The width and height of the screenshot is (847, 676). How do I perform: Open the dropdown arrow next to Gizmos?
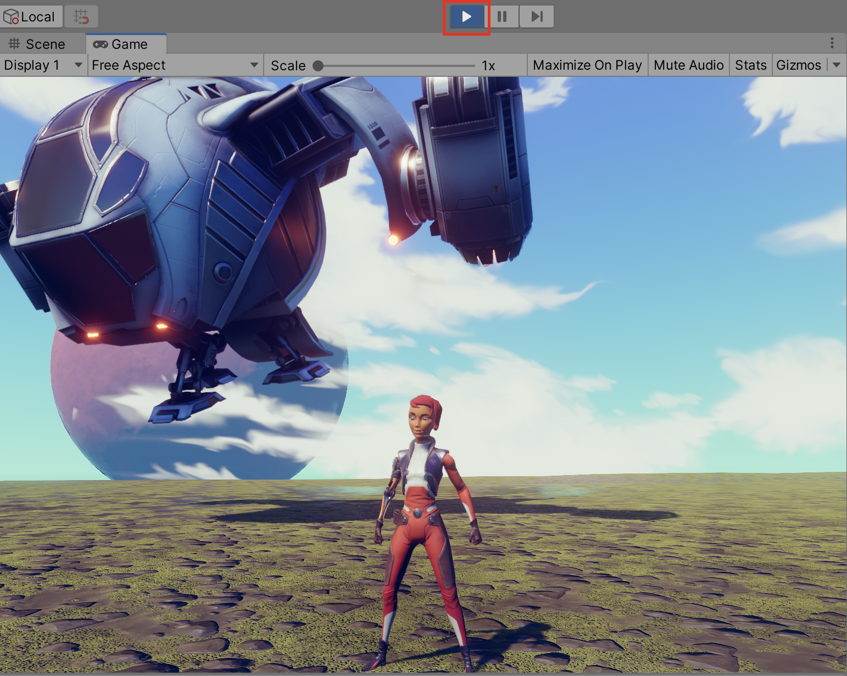pyautogui.click(x=837, y=65)
